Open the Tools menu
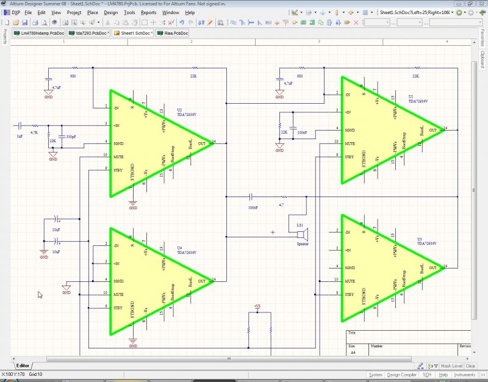The height and width of the screenshot is (382, 488). click(129, 12)
